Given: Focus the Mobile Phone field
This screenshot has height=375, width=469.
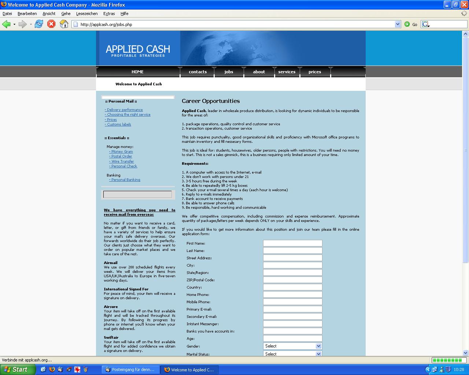Looking at the screenshot, I should click(x=293, y=302).
